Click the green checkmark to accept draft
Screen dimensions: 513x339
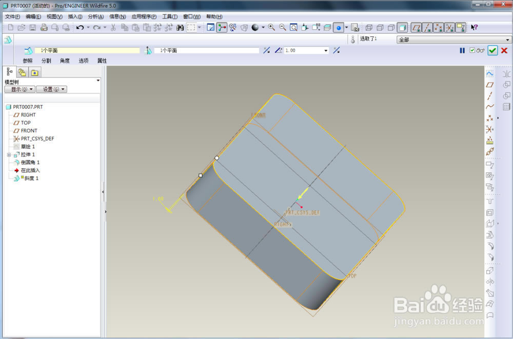pos(492,50)
